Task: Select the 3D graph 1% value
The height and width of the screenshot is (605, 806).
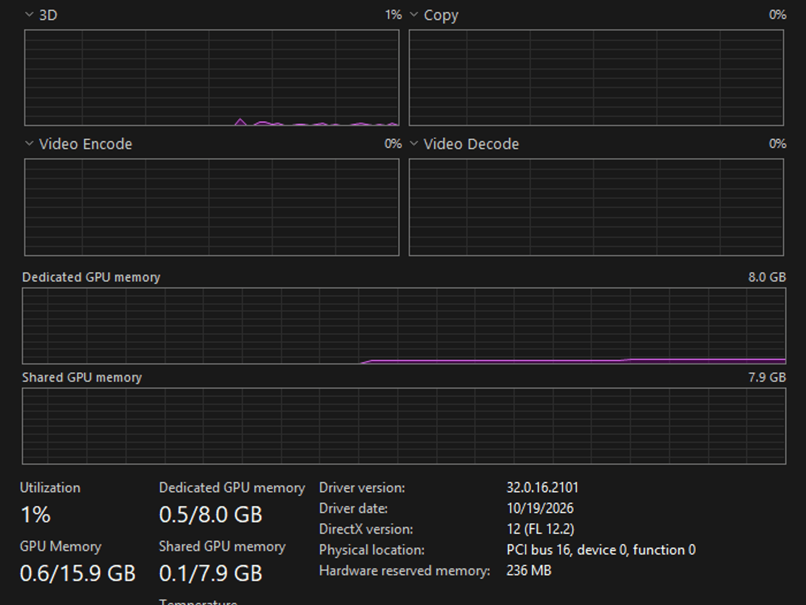Action: [393, 15]
